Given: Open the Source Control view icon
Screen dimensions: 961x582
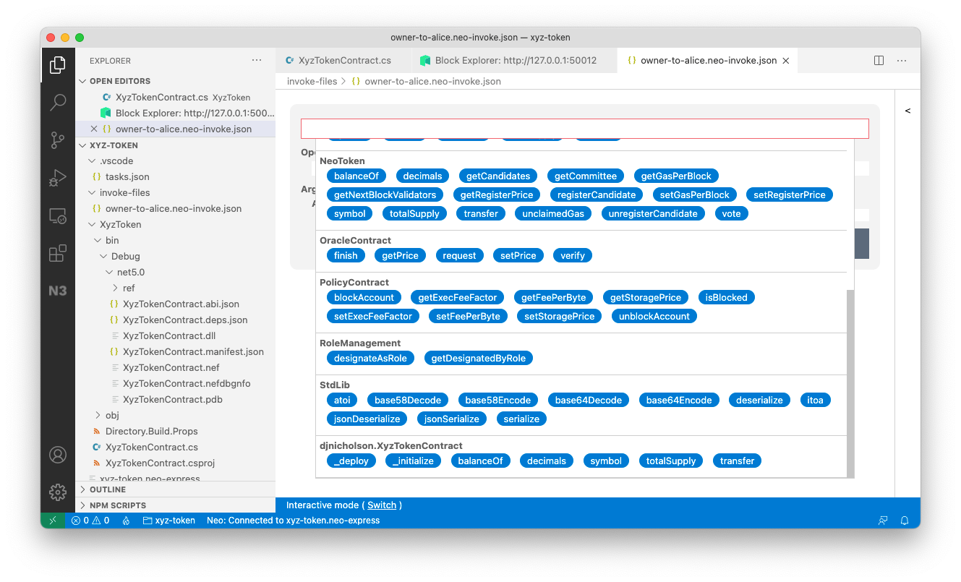Looking at the screenshot, I should [x=58, y=140].
